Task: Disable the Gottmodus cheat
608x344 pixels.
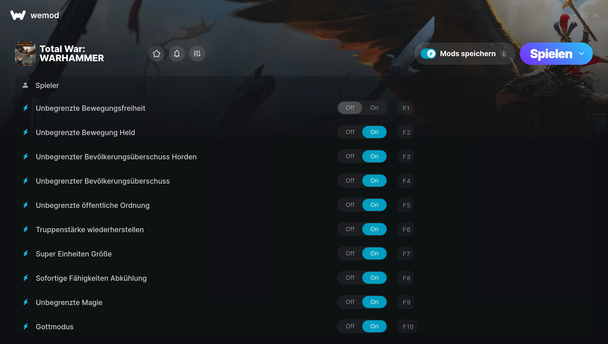Action: (x=350, y=326)
